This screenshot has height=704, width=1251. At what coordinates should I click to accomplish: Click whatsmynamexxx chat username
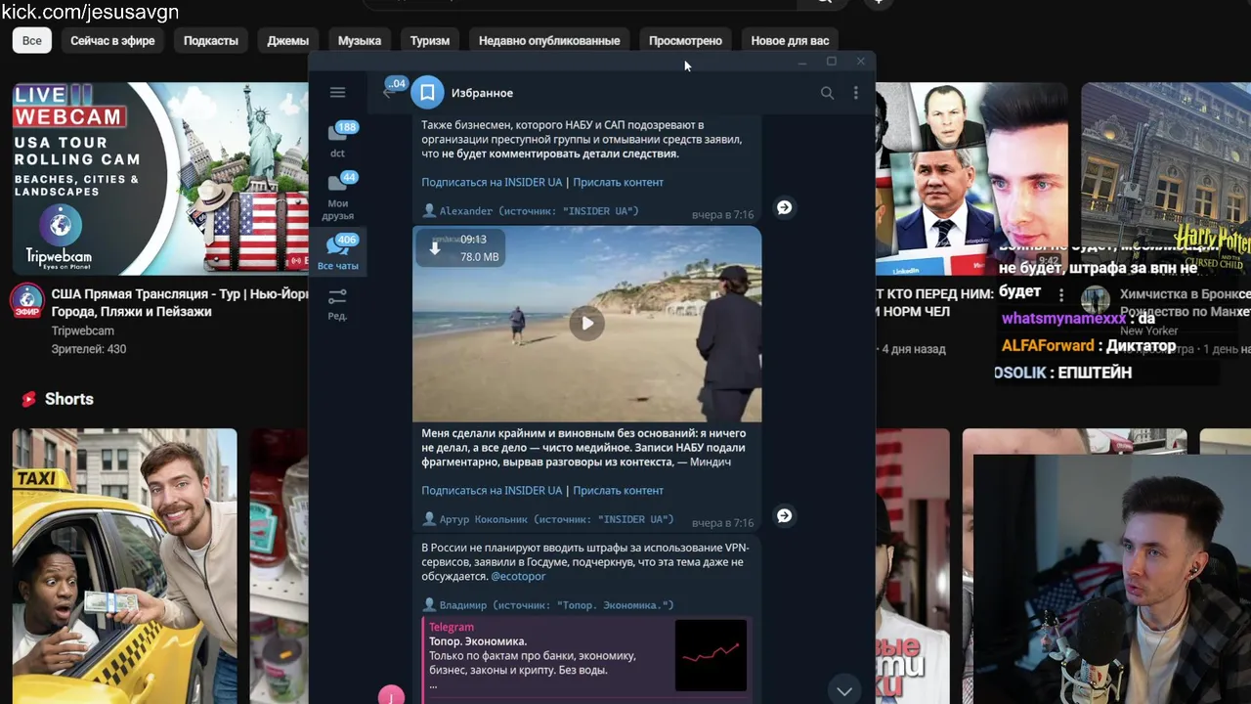pos(1063,319)
